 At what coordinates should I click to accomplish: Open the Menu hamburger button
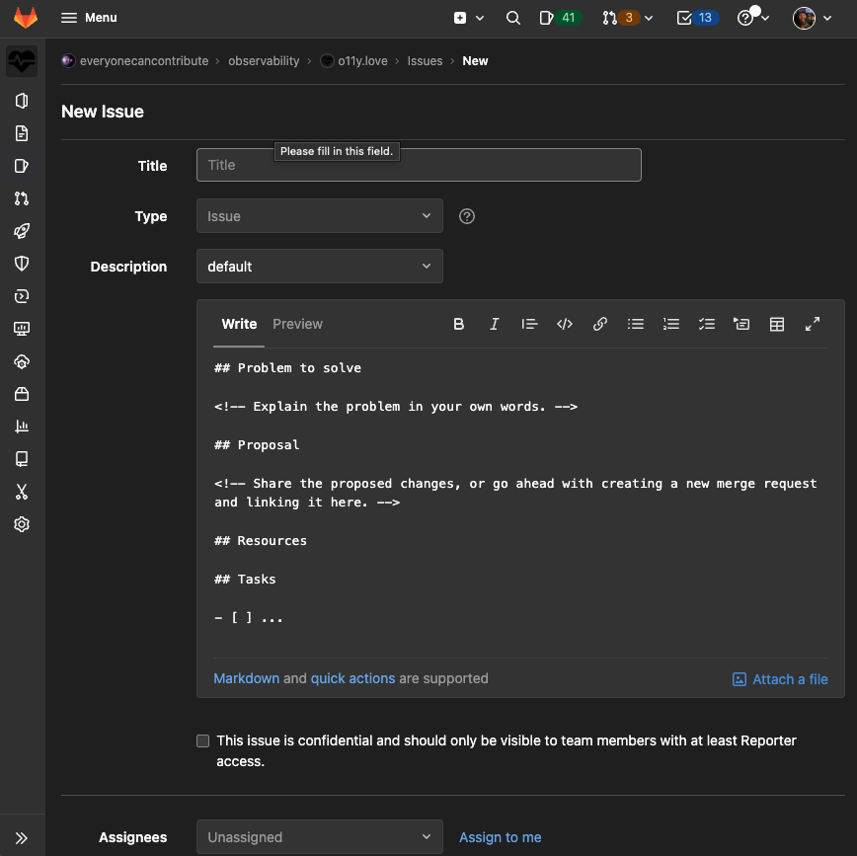click(89, 18)
